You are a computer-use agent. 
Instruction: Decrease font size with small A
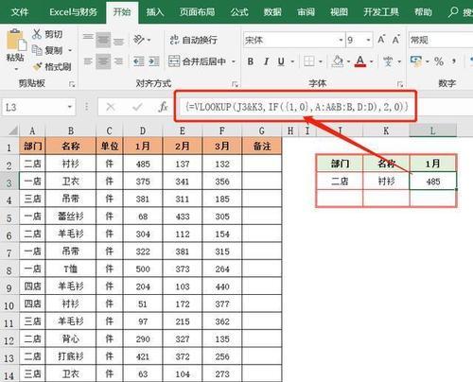[396, 39]
